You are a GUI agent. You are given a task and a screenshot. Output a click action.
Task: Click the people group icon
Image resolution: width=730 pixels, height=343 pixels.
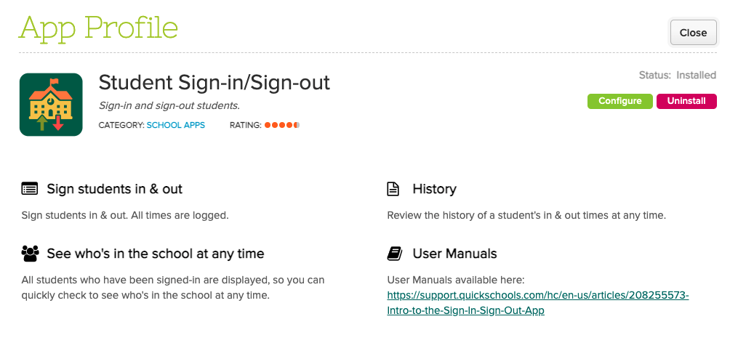click(x=30, y=254)
